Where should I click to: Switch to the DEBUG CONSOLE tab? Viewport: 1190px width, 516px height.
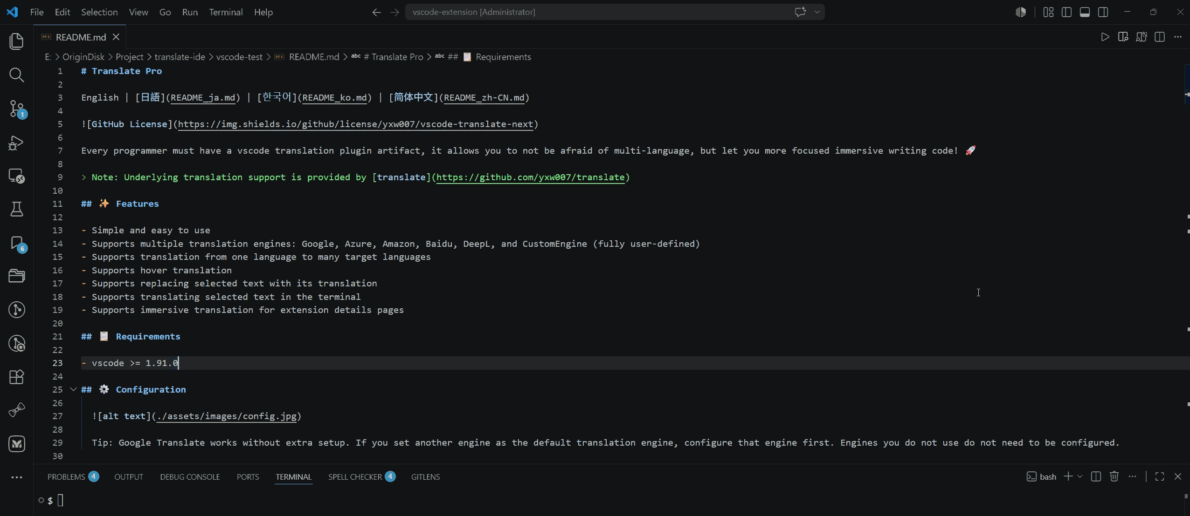point(190,477)
